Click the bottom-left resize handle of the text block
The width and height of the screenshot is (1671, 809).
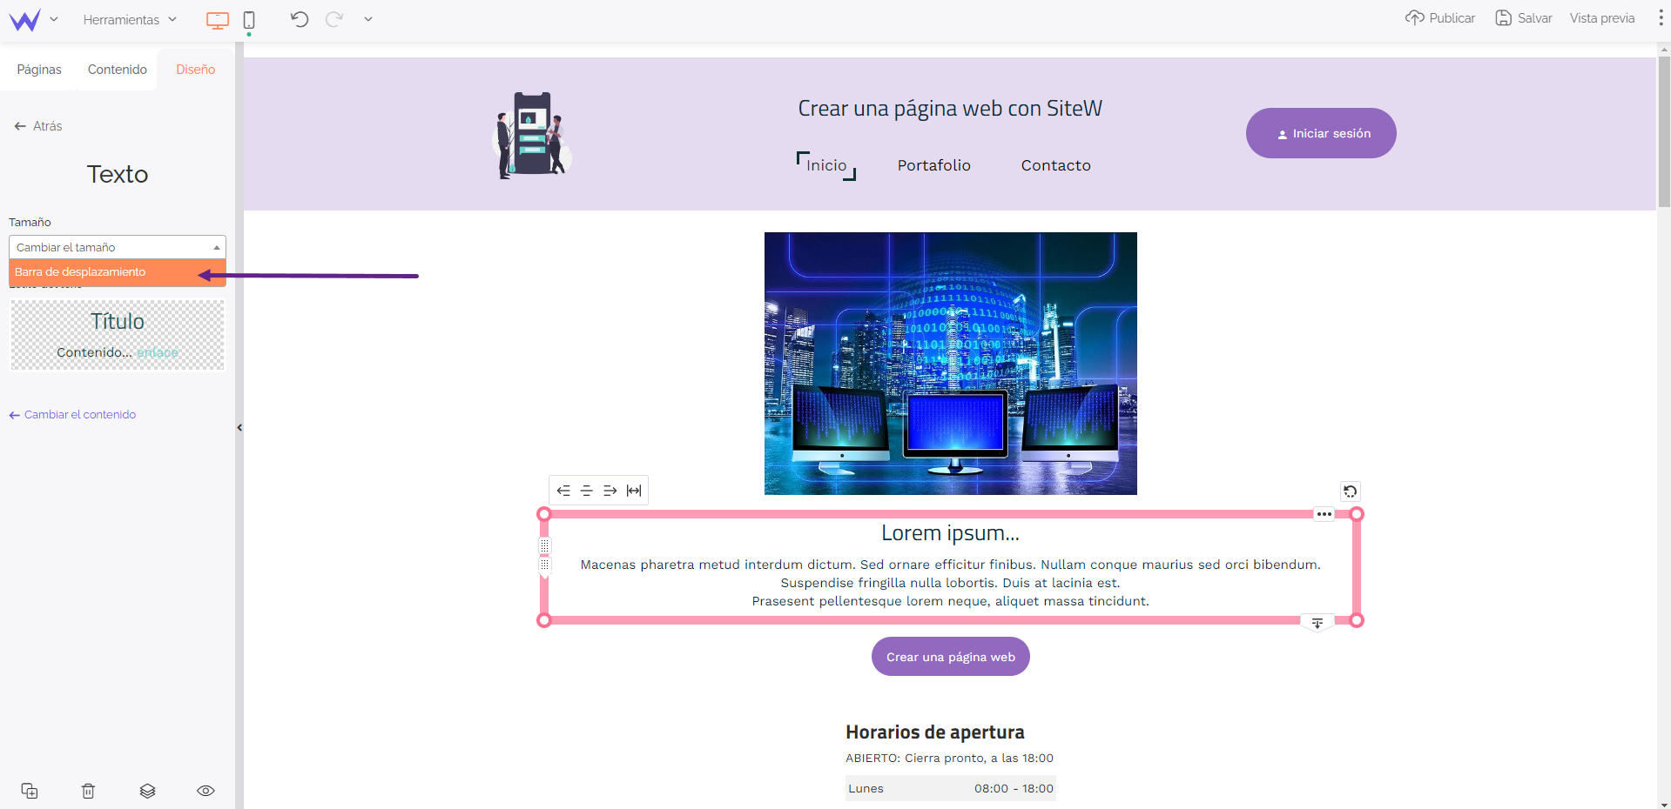coord(544,620)
